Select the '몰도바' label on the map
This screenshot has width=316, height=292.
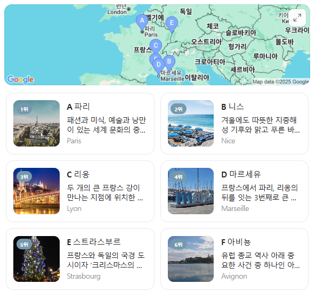coord(285,42)
